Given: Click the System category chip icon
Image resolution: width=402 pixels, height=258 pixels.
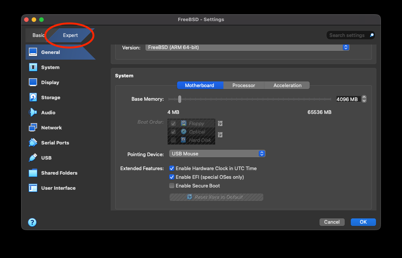Looking at the screenshot, I should click(x=33, y=67).
